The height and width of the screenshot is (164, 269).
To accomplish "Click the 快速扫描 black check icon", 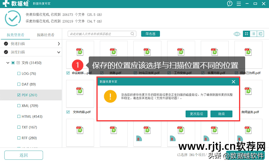I will click(x=6, y=44).
